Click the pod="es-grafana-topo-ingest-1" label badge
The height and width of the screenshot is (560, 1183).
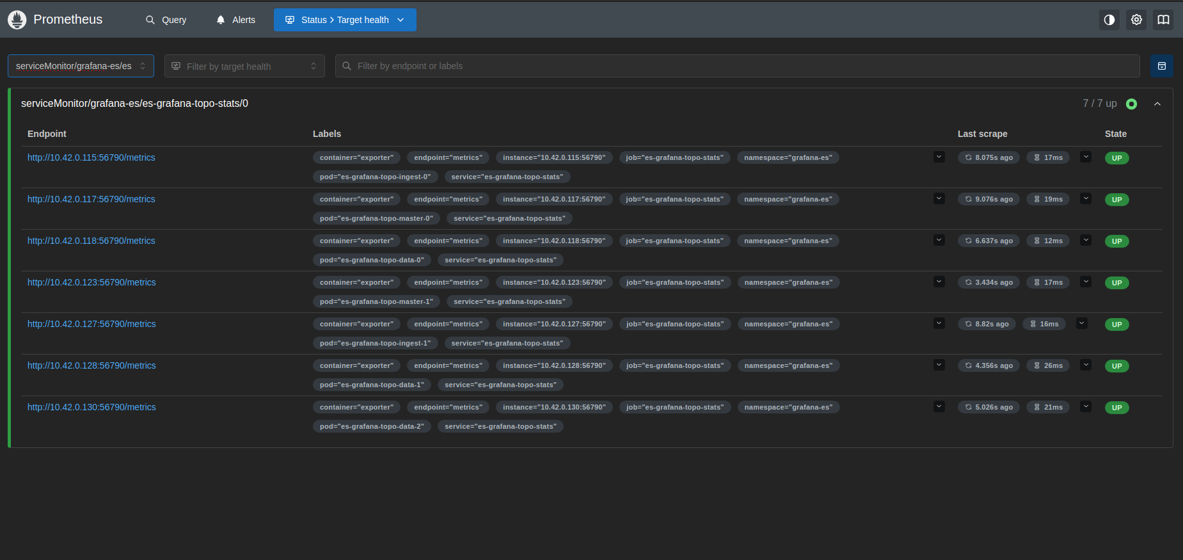click(376, 343)
